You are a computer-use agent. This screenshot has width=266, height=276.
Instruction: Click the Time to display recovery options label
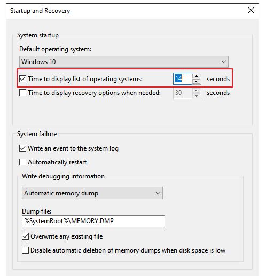[95, 93]
